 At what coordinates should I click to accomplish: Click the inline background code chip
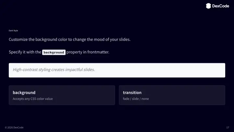coord(54,52)
